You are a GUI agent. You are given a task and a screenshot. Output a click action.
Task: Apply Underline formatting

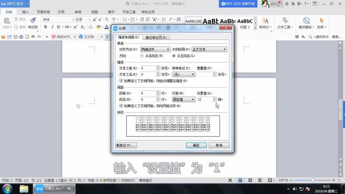(58, 27)
